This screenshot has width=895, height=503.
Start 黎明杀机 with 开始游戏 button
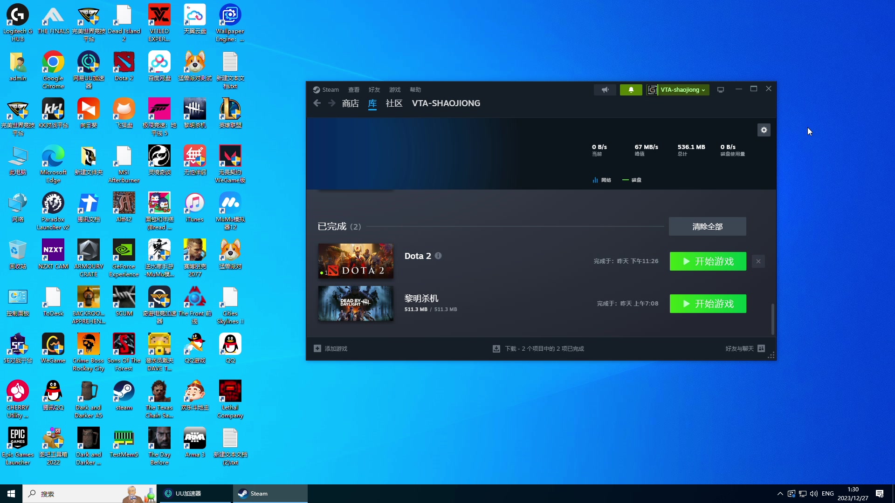tap(708, 304)
